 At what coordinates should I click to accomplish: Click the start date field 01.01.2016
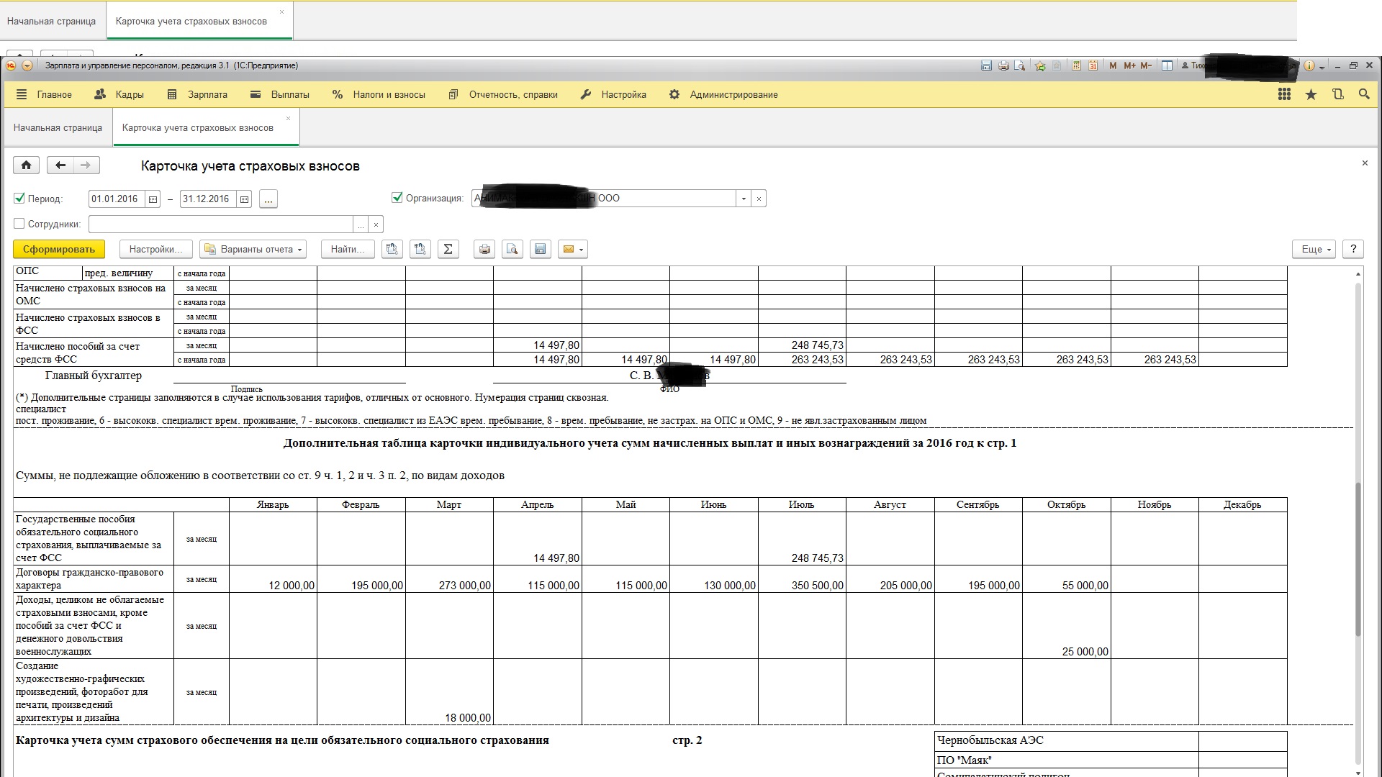[117, 199]
